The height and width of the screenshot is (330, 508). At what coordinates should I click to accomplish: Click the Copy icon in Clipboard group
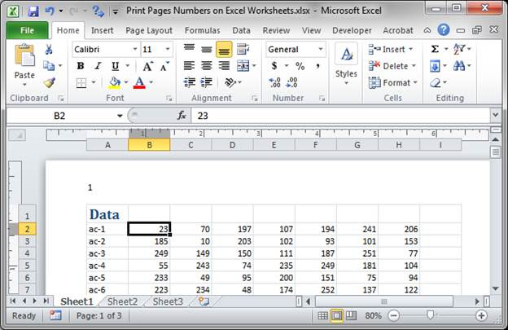(x=49, y=66)
